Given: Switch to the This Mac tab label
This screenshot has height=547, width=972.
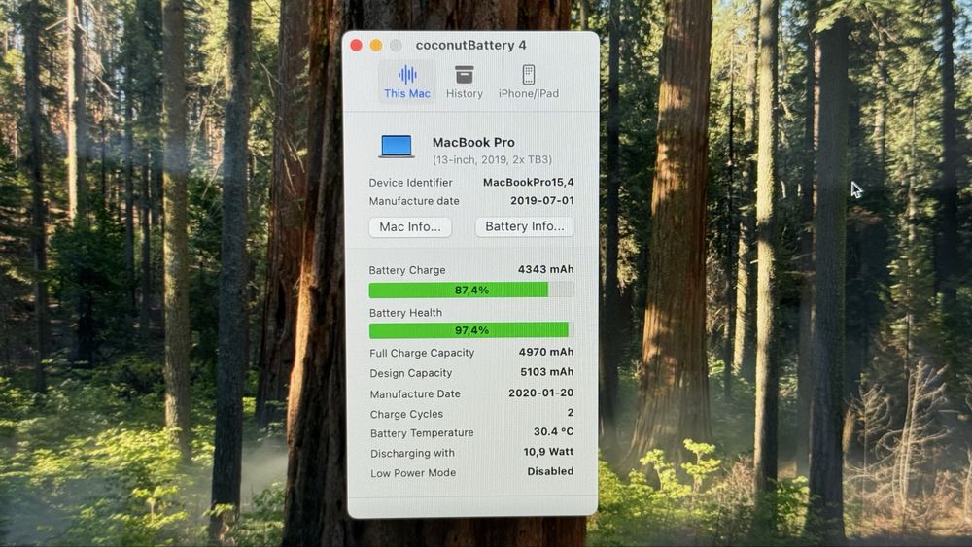Looking at the screenshot, I should pos(407,93).
